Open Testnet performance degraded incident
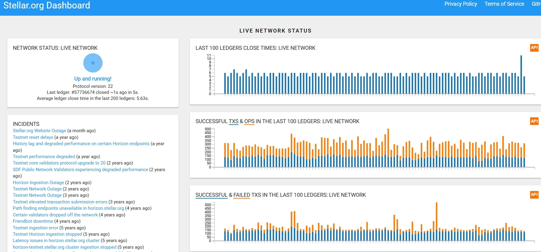 [x=44, y=157]
